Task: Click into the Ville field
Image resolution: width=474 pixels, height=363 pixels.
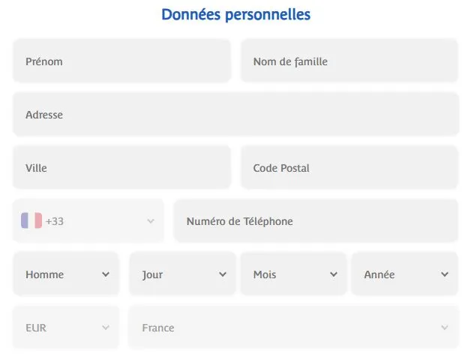Action: 121,168
